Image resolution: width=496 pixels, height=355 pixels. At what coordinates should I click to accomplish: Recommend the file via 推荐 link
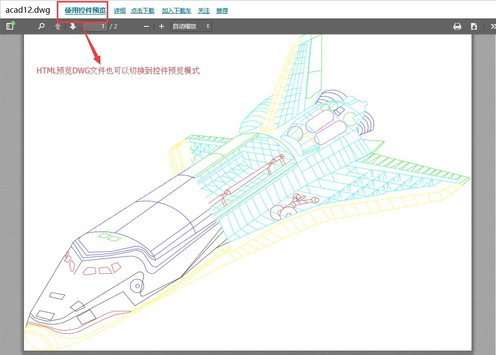pyautogui.click(x=222, y=10)
